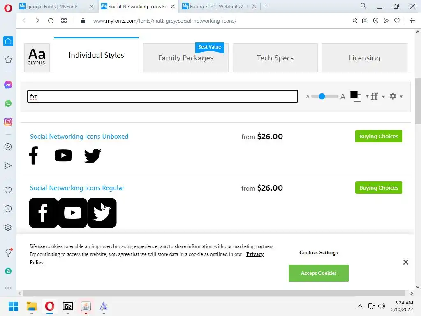Switch to google Fonts MyFonts tab
421x316 pixels.
tap(53, 7)
